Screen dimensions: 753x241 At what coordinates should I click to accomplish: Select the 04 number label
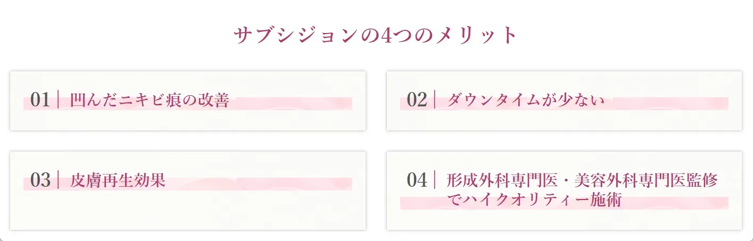(x=417, y=180)
